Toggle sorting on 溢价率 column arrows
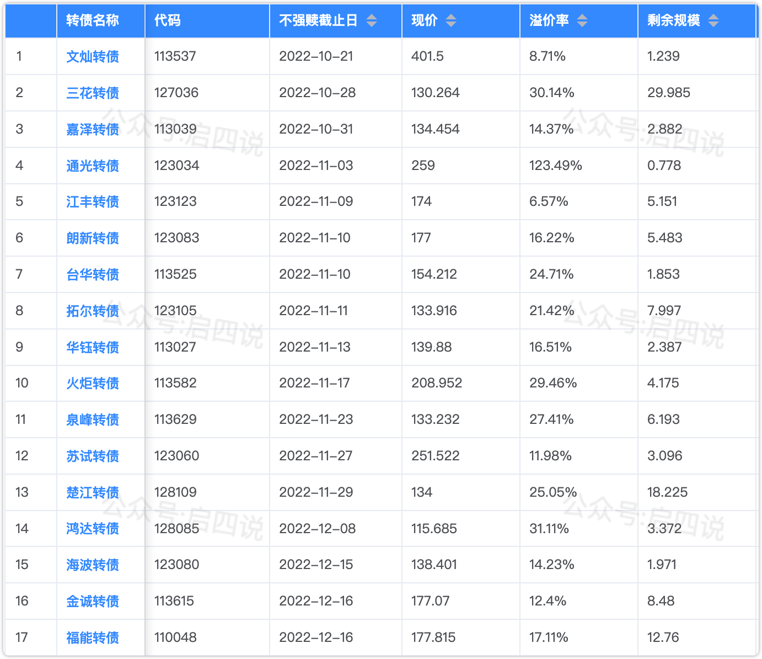Image resolution: width=762 pixels, height=659 pixels. (x=582, y=21)
